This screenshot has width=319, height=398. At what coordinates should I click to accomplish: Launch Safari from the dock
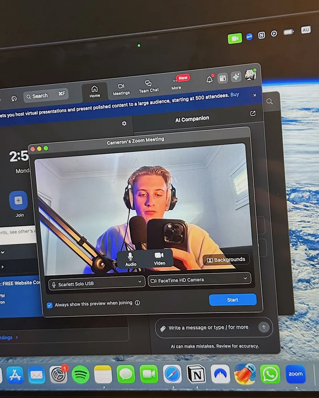coord(172,374)
